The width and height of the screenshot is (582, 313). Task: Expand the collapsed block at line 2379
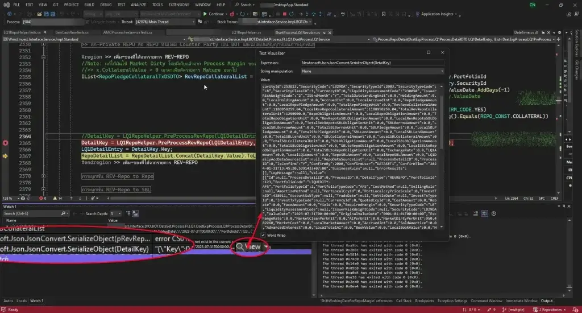click(x=43, y=190)
